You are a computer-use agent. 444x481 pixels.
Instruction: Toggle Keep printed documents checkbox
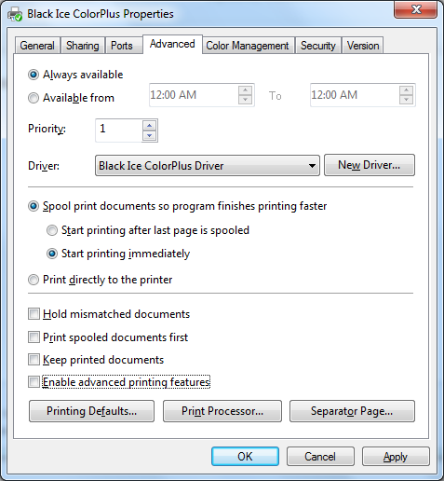coord(34,360)
